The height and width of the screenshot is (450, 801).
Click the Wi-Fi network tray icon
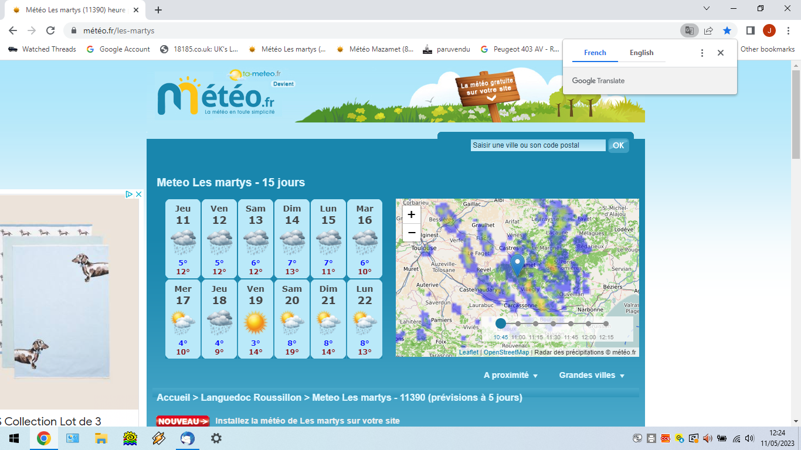pos(736,438)
